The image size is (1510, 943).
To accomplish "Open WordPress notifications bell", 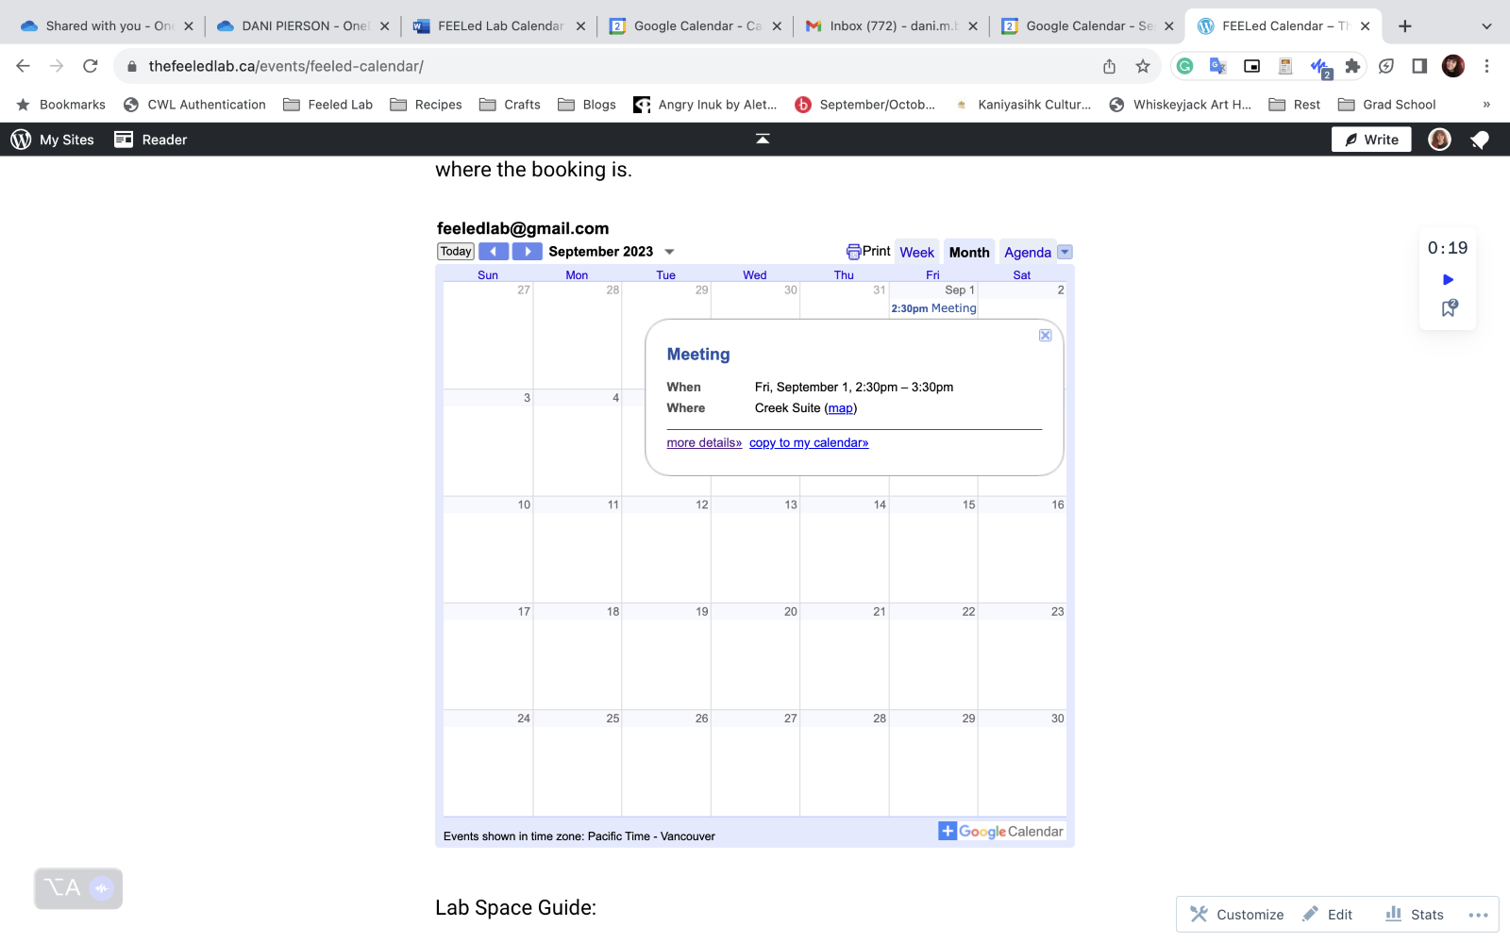I will click(x=1479, y=140).
